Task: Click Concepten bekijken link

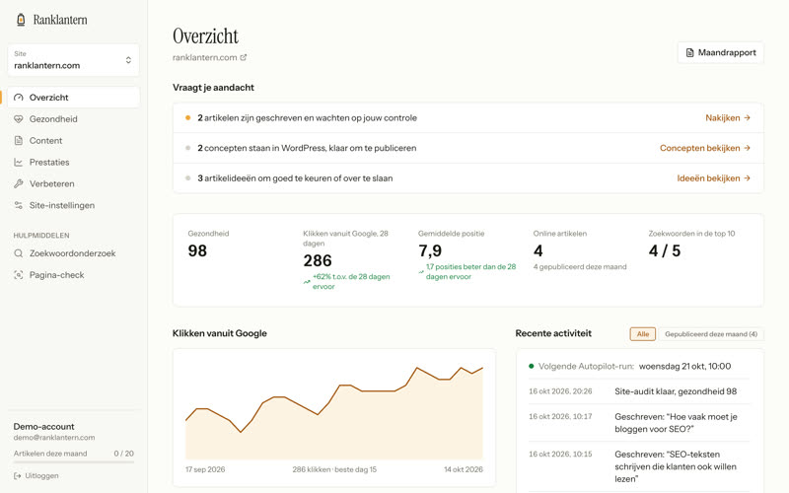Action: click(705, 148)
